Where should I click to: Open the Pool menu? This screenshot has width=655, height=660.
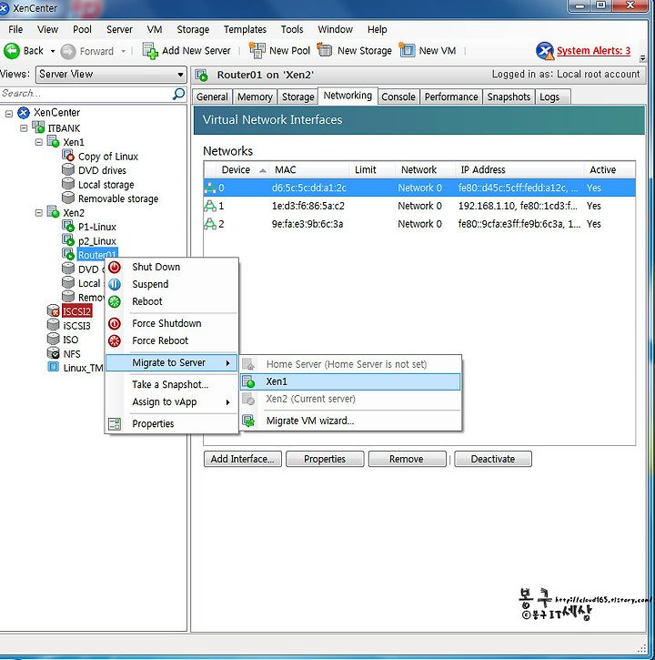[x=82, y=29]
